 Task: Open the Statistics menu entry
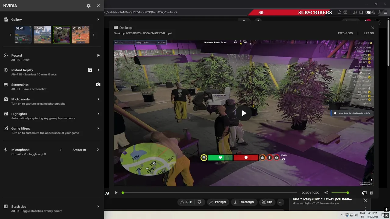coord(52,208)
